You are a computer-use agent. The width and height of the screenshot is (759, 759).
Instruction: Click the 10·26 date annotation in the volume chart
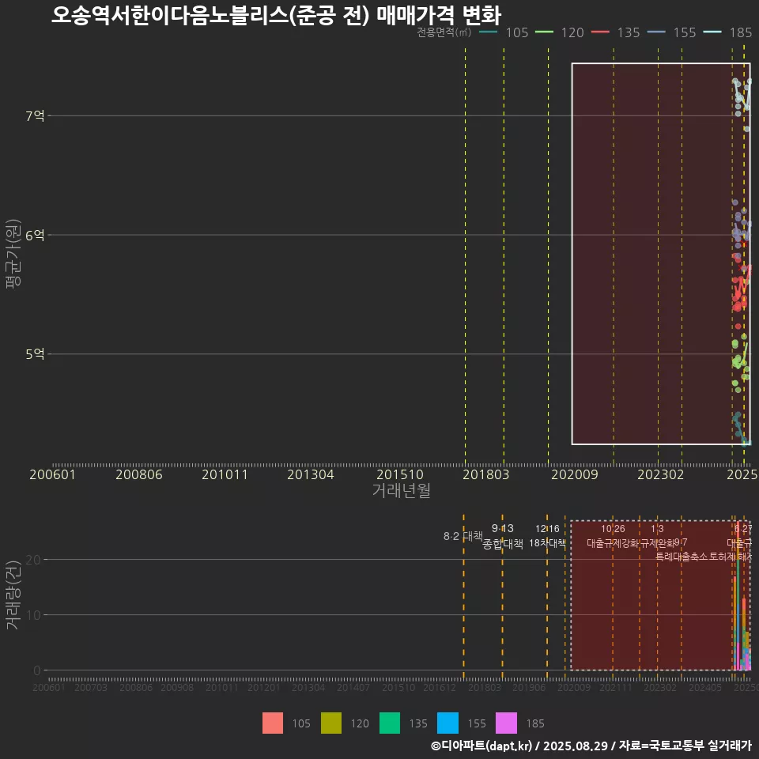click(x=613, y=529)
